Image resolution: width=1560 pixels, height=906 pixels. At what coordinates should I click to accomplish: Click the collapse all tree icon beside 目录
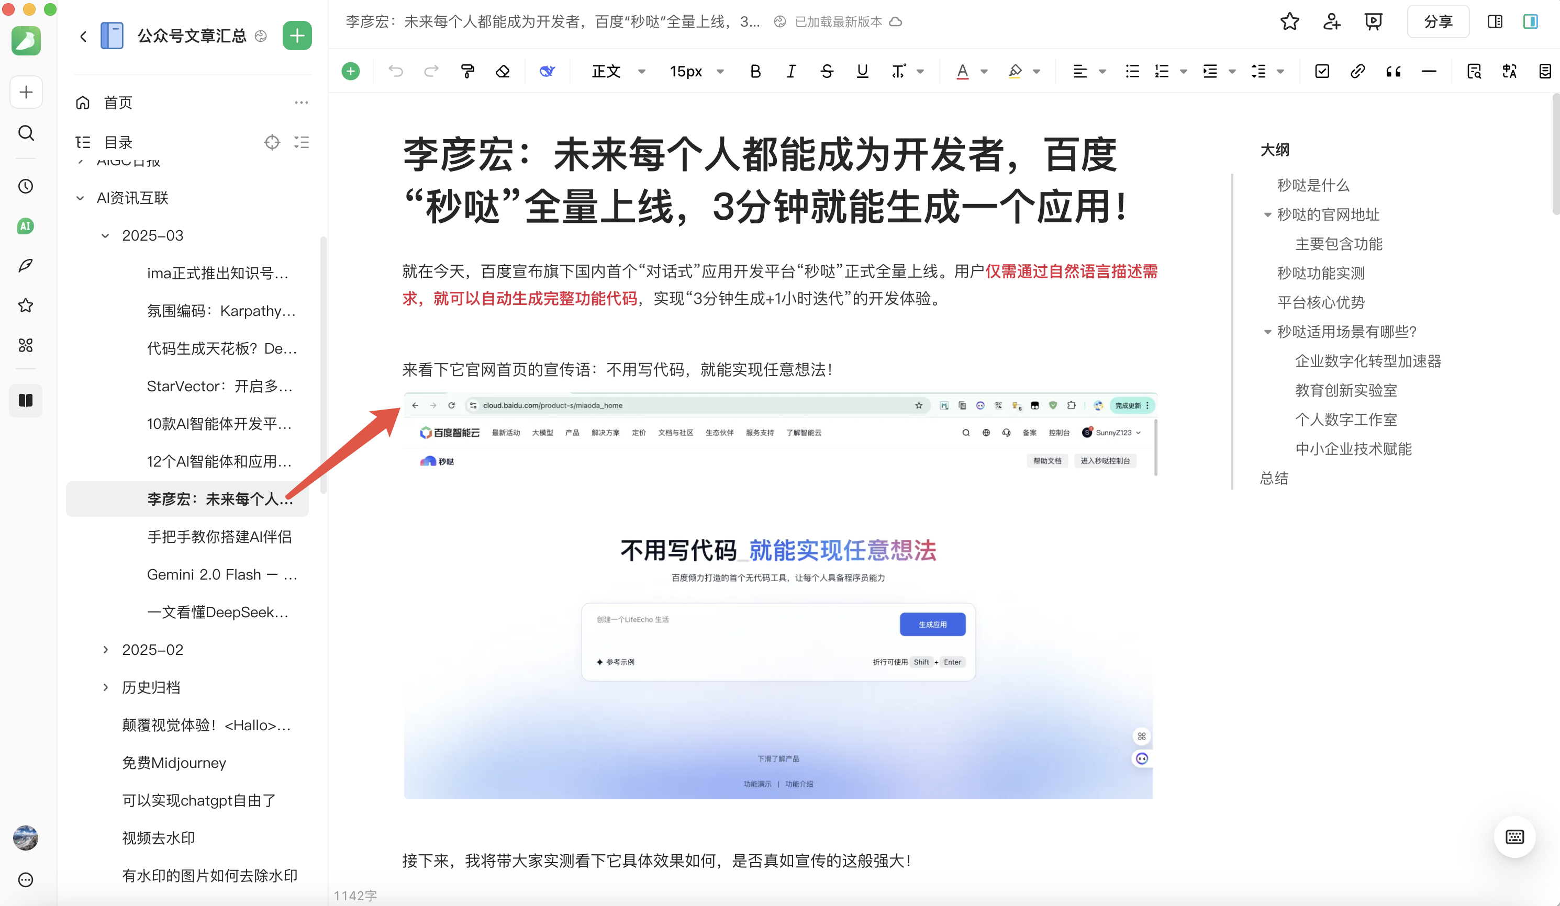(302, 142)
